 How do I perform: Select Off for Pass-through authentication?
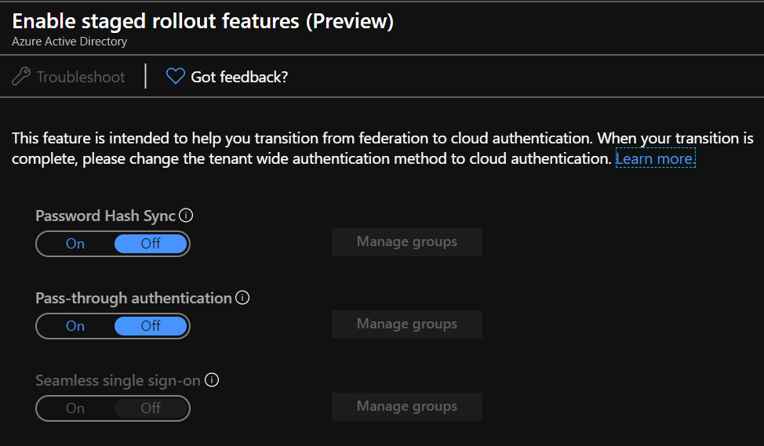[x=151, y=326]
